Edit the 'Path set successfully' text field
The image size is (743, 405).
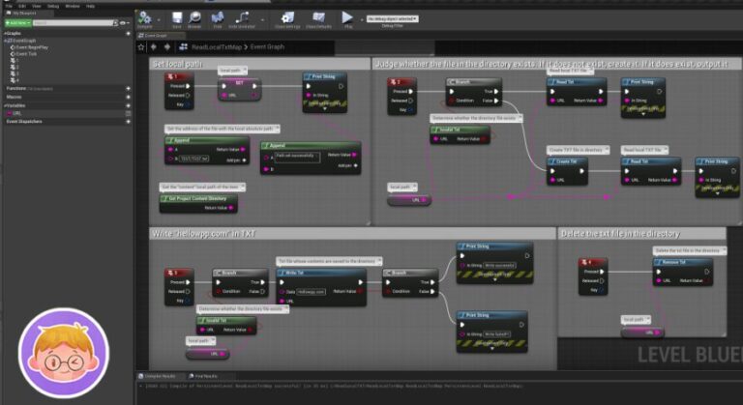point(297,158)
